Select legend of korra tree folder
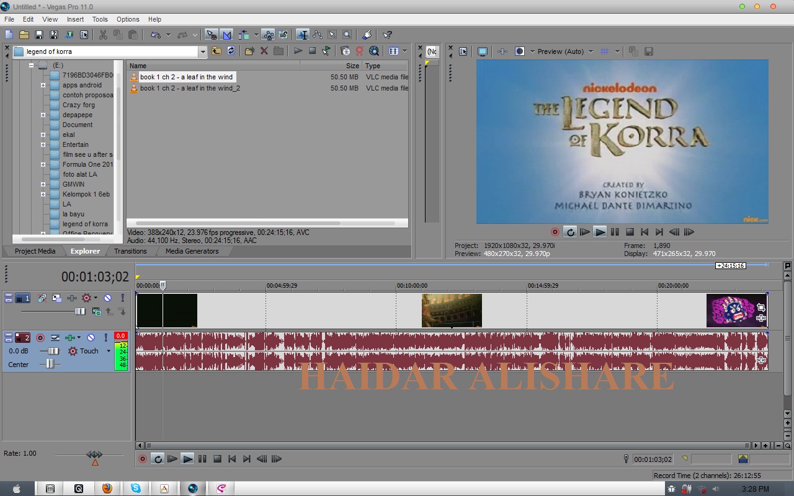This screenshot has height=496, width=794. tap(85, 224)
